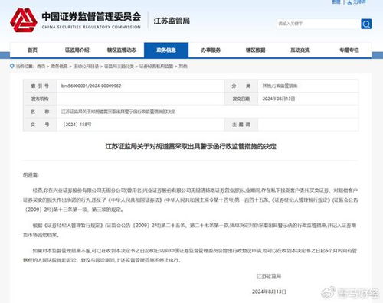Click the 2024年8月13日 date below signature
This screenshot has height=303, width=383.
[269, 292]
